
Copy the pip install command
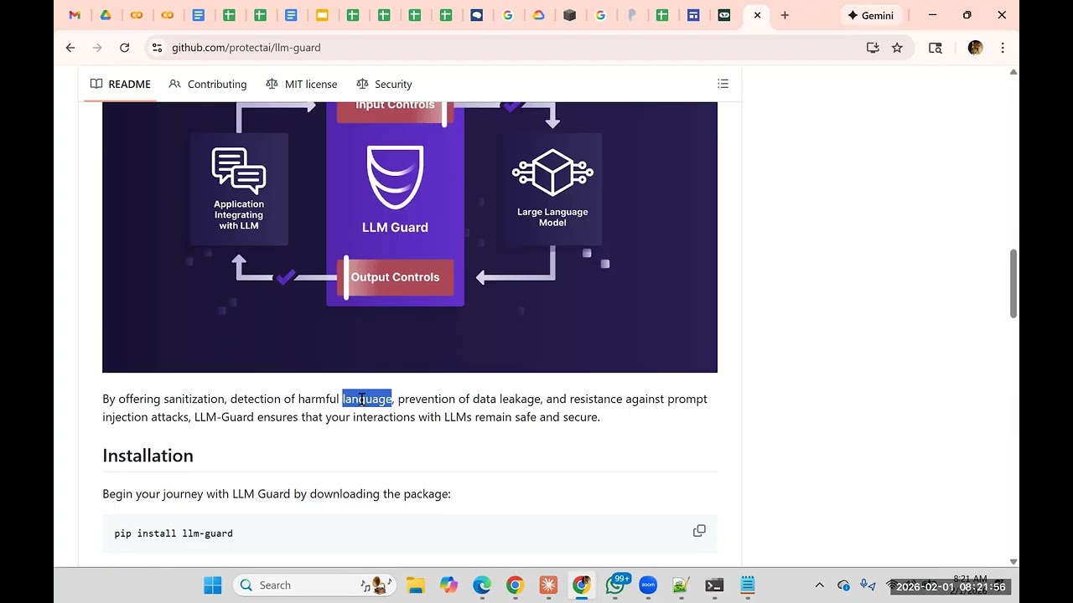click(x=699, y=531)
